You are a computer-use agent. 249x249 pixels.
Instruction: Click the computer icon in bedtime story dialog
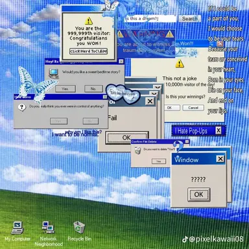[x=53, y=73]
